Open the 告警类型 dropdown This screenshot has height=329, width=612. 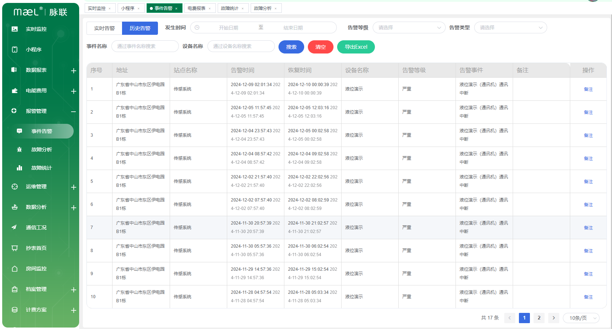coord(510,27)
